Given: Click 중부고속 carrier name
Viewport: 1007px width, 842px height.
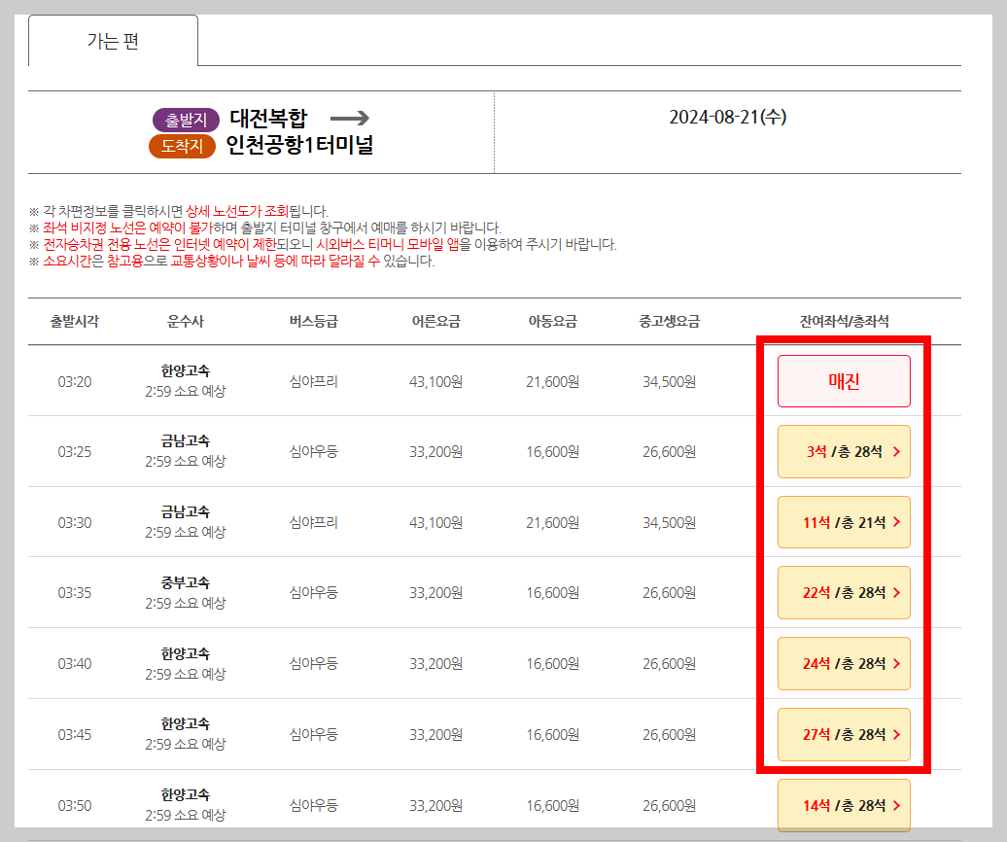Looking at the screenshot, I should coord(186,582).
